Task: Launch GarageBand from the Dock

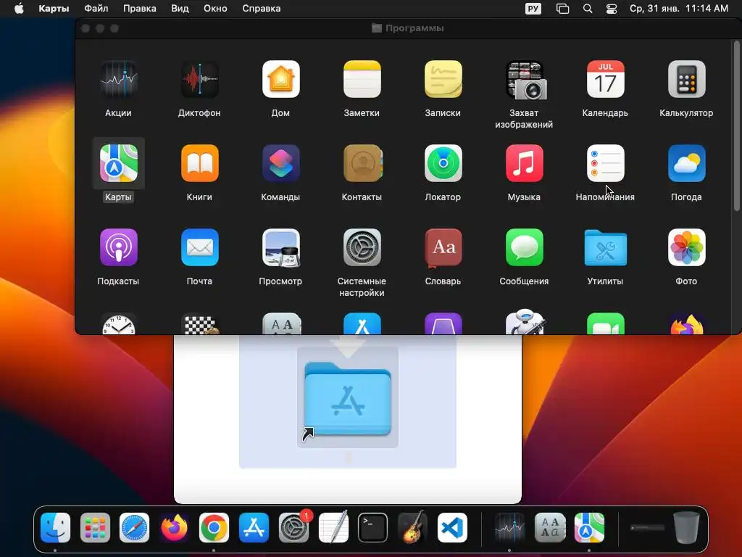Action: 412,527
